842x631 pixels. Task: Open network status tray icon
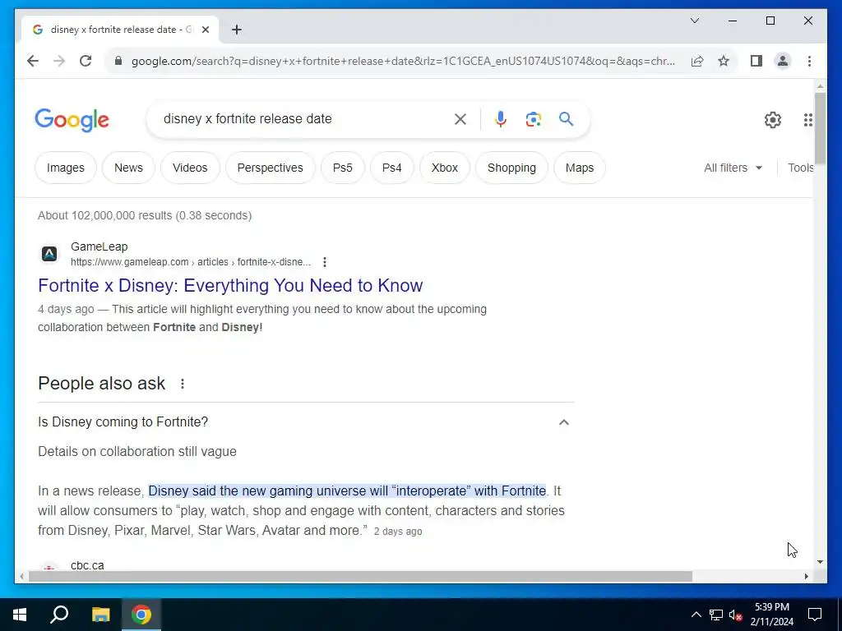click(x=716, y=615)
